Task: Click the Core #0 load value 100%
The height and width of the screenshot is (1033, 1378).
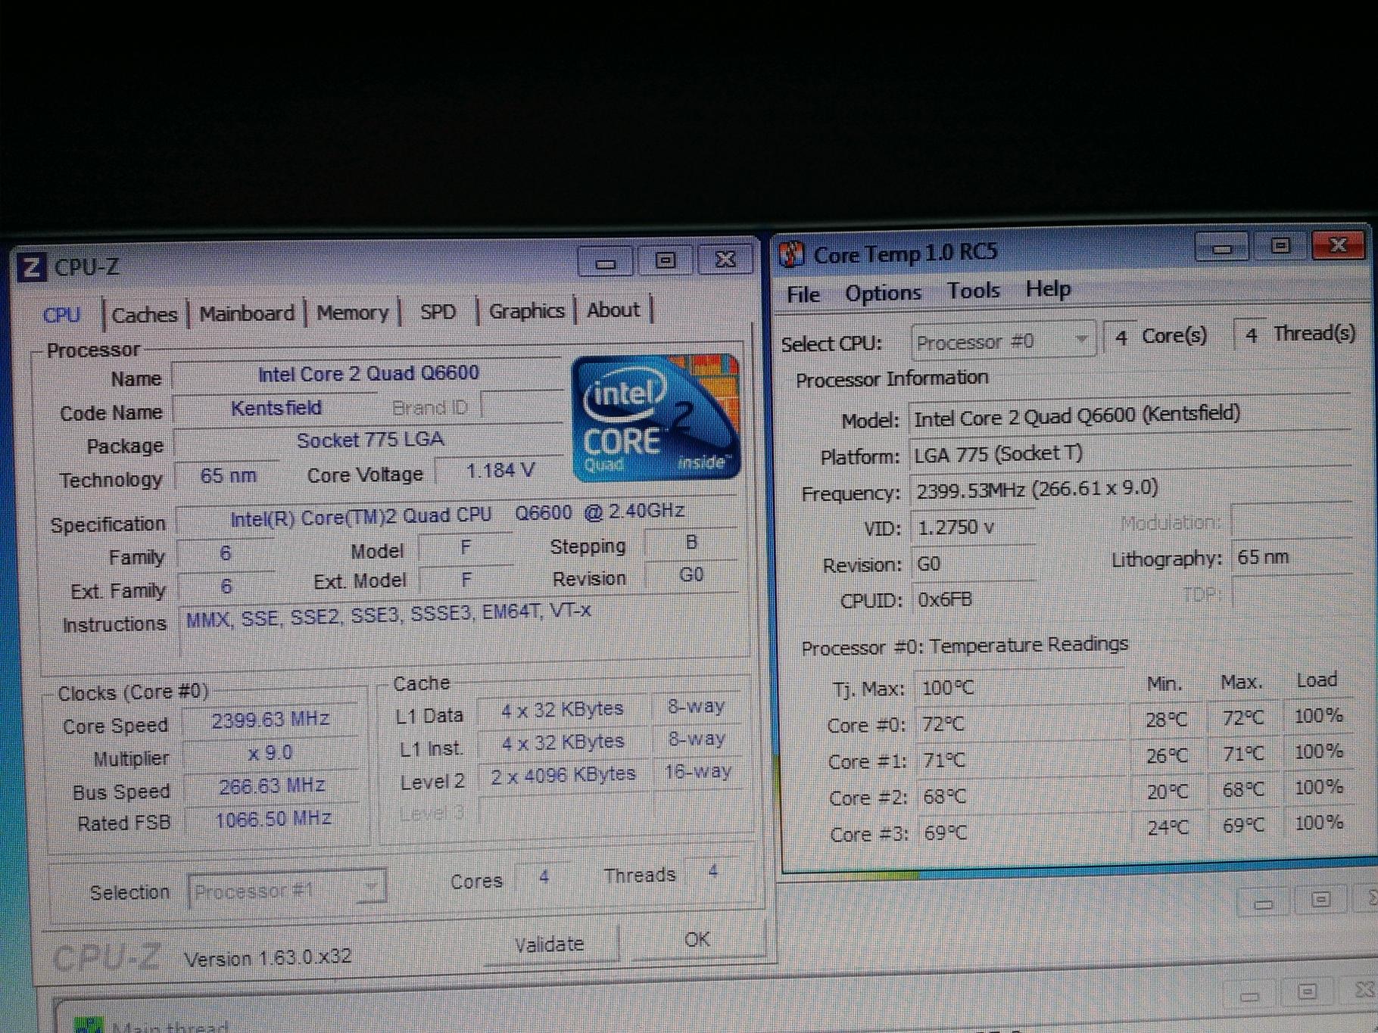Action: click(1319, 716)
